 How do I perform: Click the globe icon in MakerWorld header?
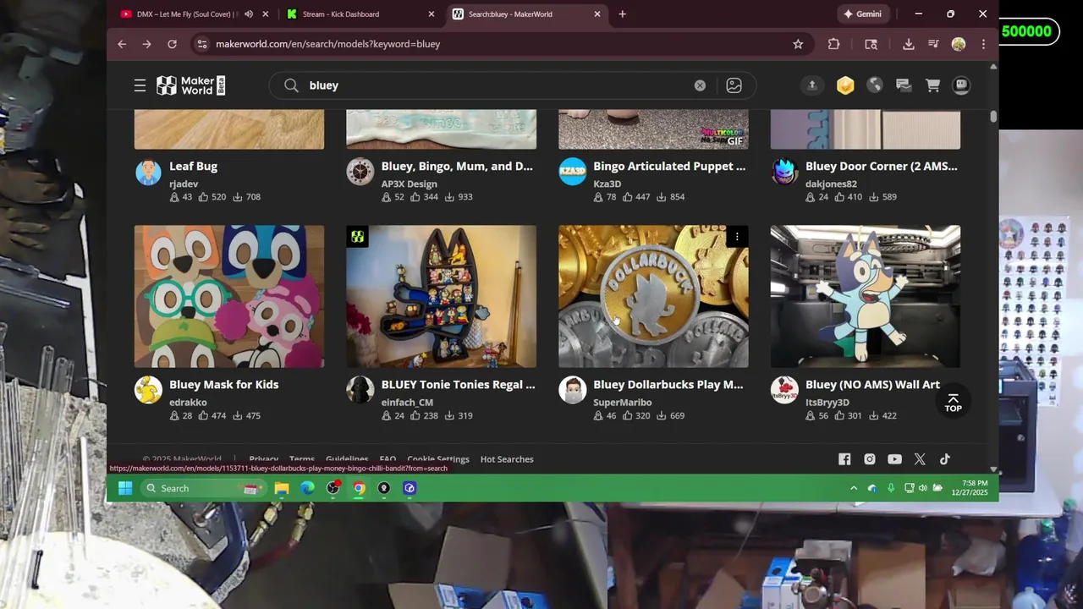[875, 85]
